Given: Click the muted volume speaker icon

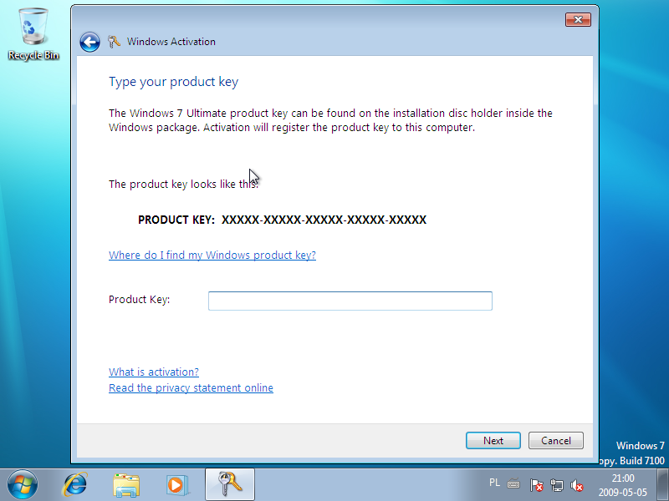Looking at the screenshot, I should (576, 484).
